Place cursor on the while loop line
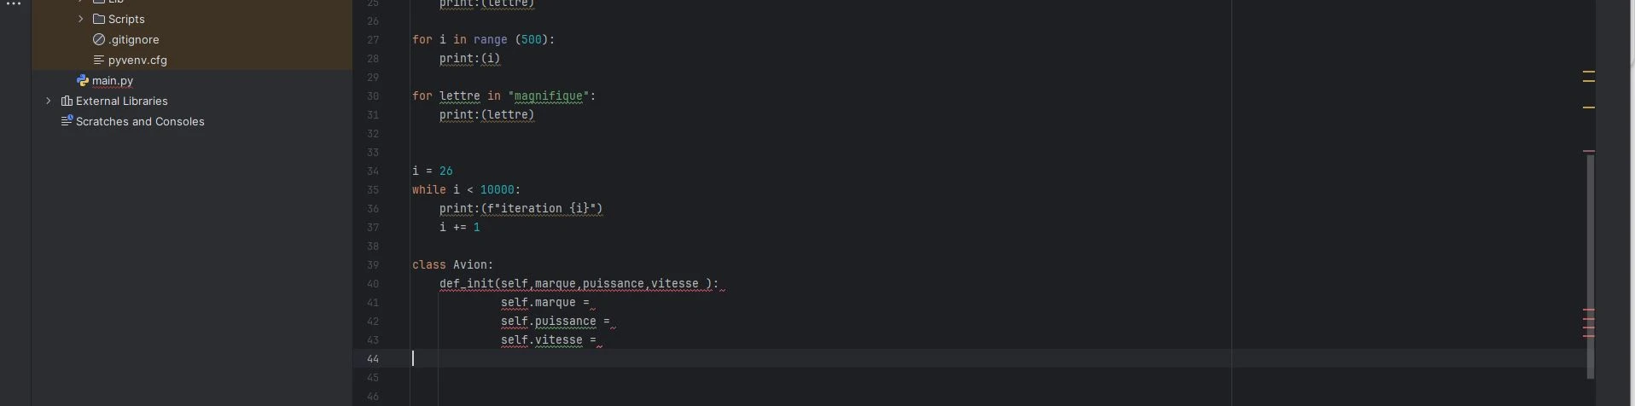1635x406 pixels. [466, 189]
